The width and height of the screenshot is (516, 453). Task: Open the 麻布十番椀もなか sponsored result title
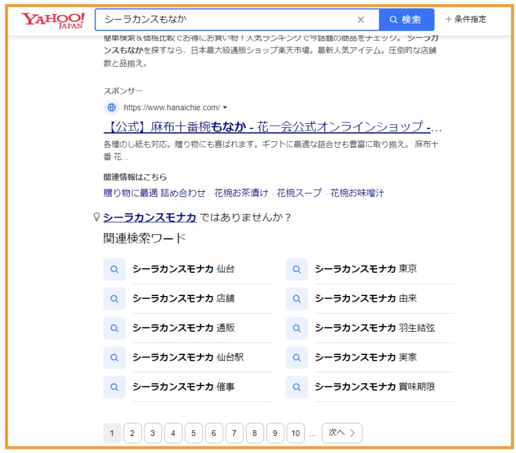pyautogui.click(x=273, y=126)
